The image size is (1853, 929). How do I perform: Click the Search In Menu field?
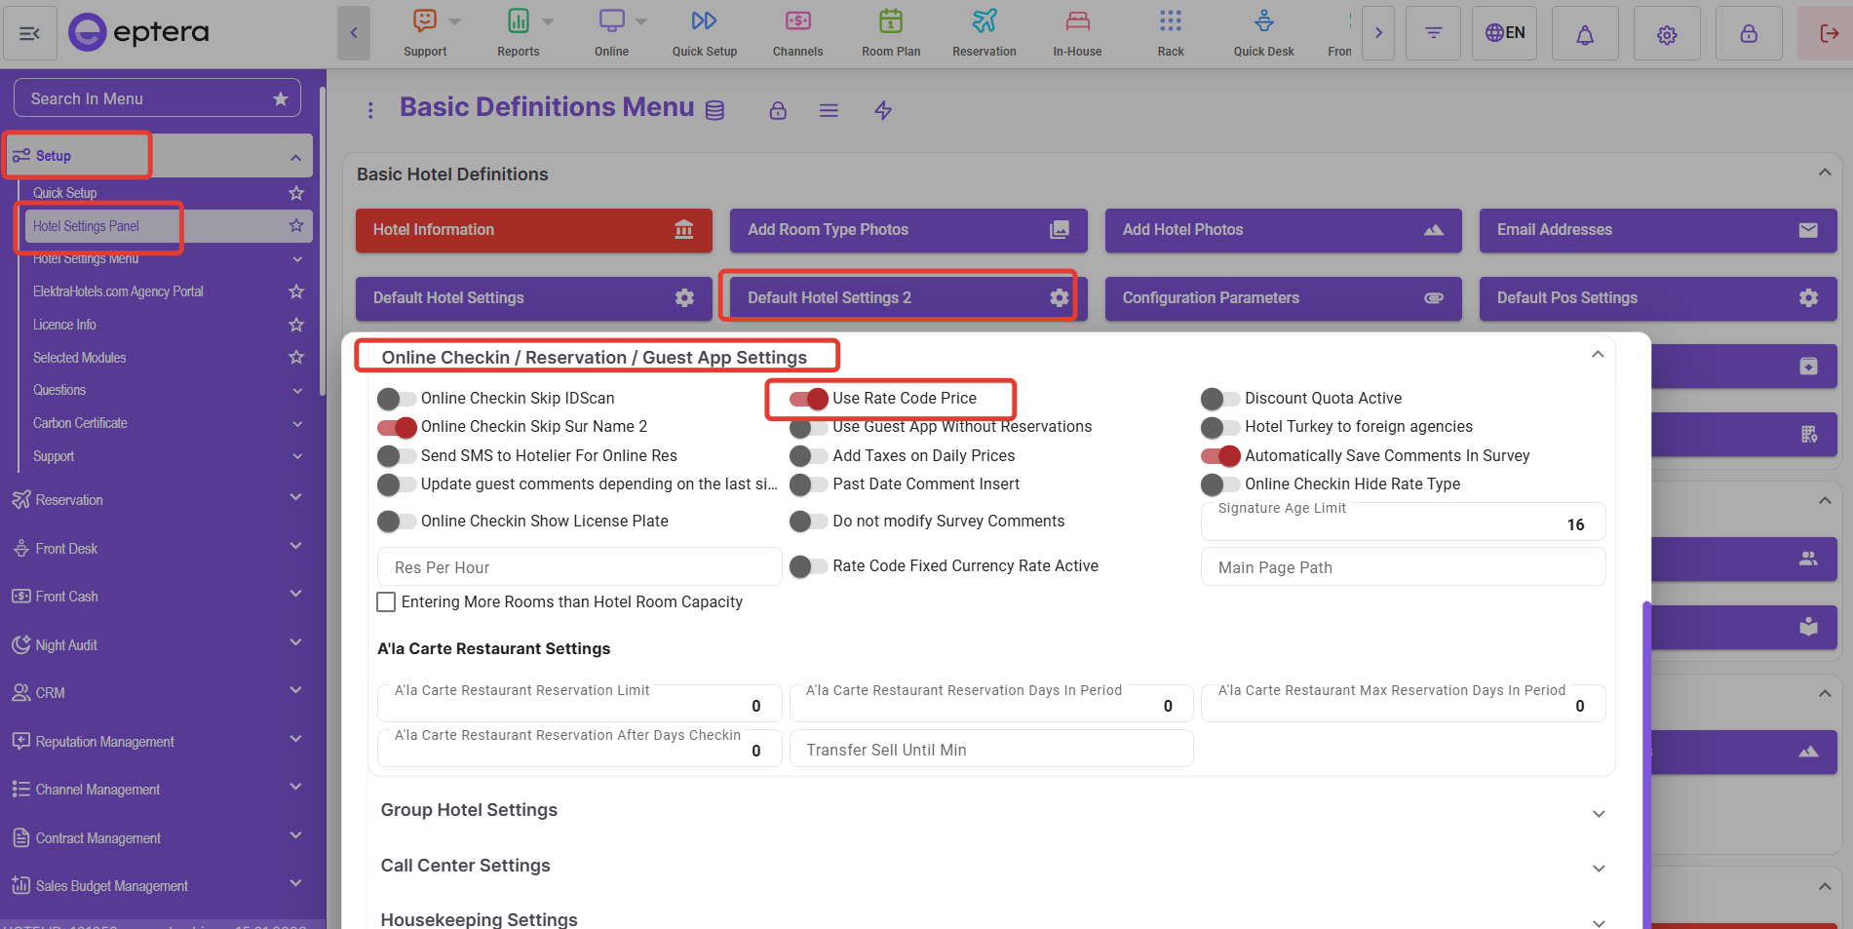[x=146, y=98]
